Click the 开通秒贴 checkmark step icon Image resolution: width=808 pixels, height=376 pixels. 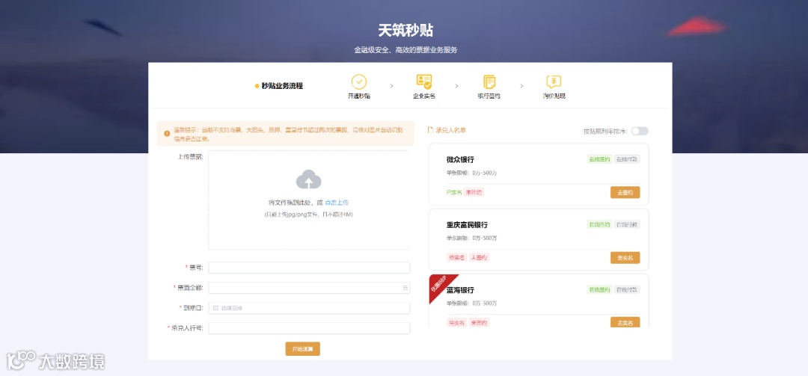tap(358, 82)
